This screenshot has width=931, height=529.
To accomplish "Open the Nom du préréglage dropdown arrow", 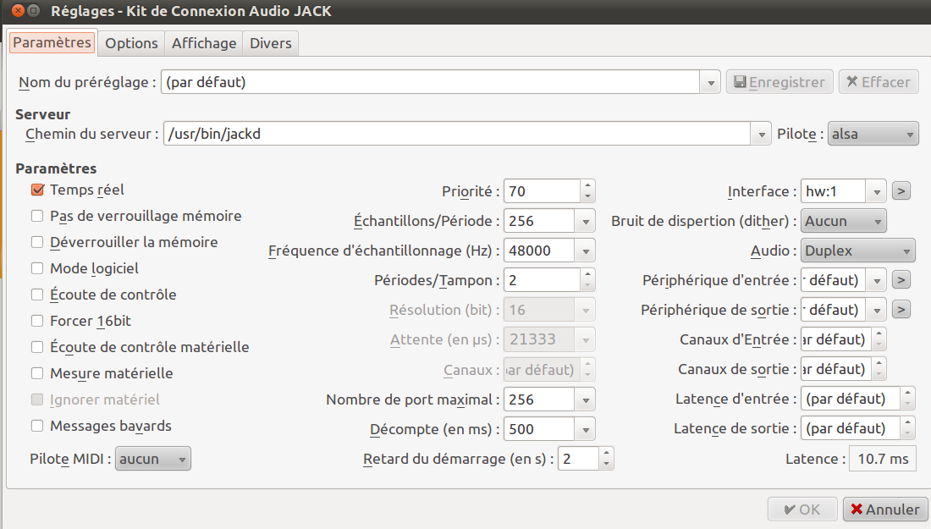I will coord(710,83).
